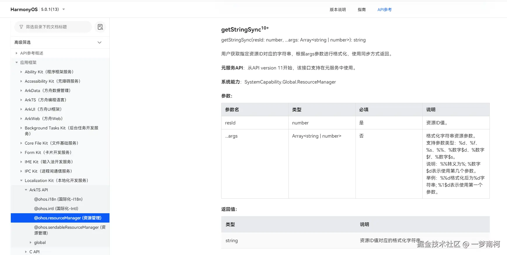Image resolution: width=507 pixels, height=255 pixels.
Task: Expand the ArkWeb tree arrow
Action: (x=21, y=119)
